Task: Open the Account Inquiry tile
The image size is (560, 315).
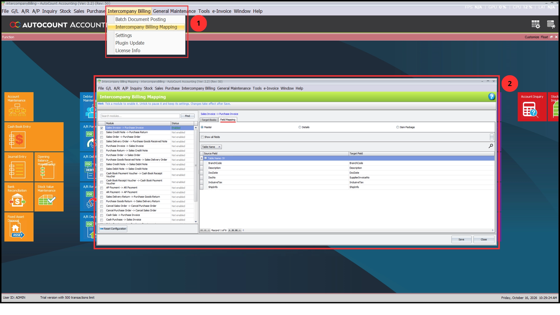Action: click(x=532, y=107)
